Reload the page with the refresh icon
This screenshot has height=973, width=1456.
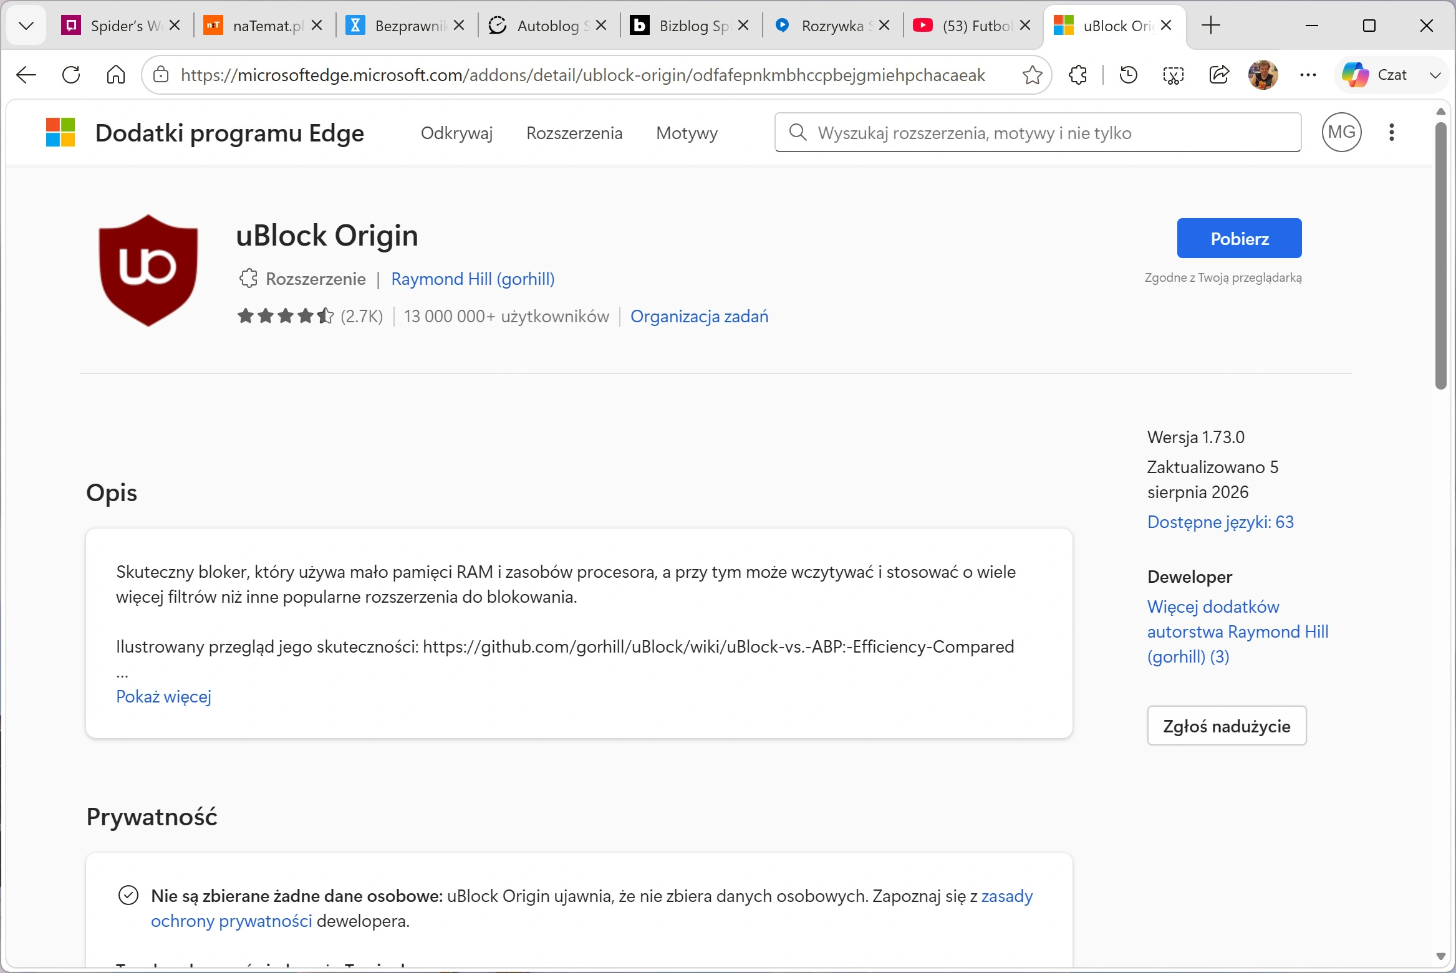point(71,75)
